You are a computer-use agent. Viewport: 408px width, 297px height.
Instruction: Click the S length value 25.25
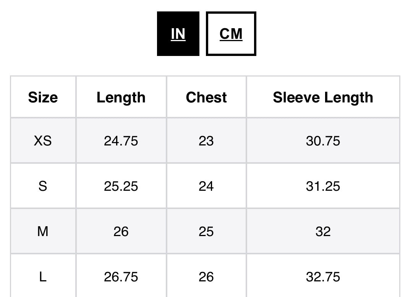pyautogui.click(x=121, y=186)
